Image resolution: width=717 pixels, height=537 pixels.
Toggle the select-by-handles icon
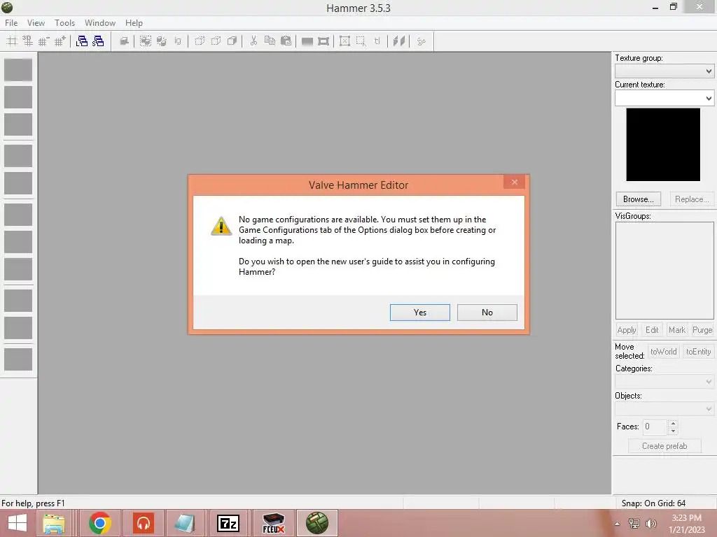pyautogui.click(x=344, y=41)
